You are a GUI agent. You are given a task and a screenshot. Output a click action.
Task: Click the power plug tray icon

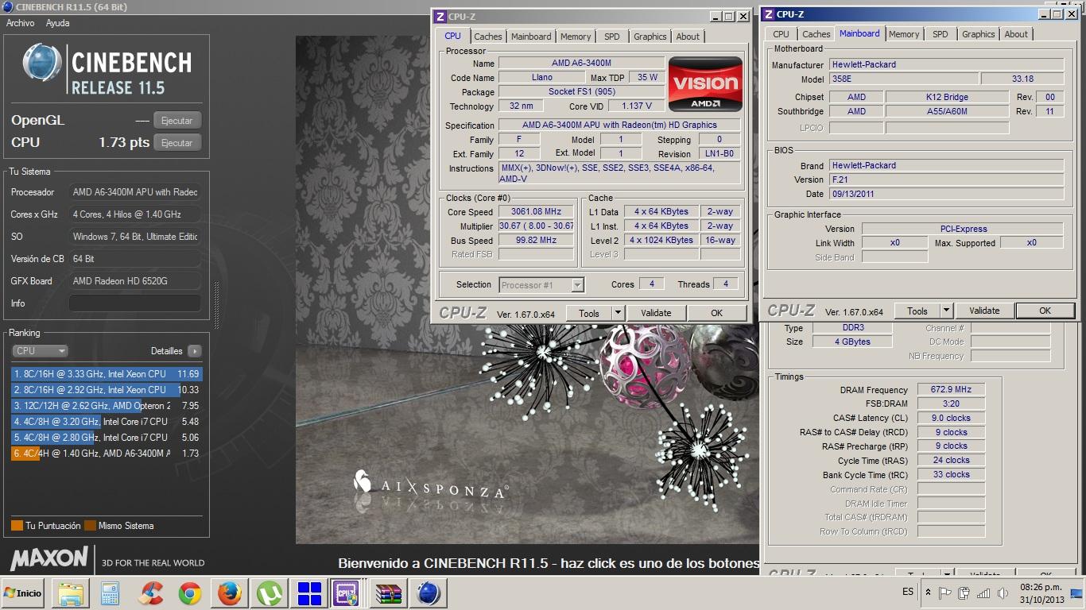(964, 593)
